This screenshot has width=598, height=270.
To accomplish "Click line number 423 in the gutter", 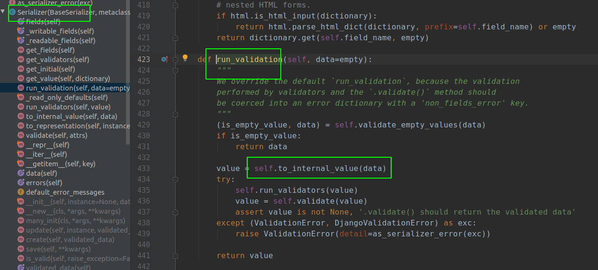I will point(143,59).
